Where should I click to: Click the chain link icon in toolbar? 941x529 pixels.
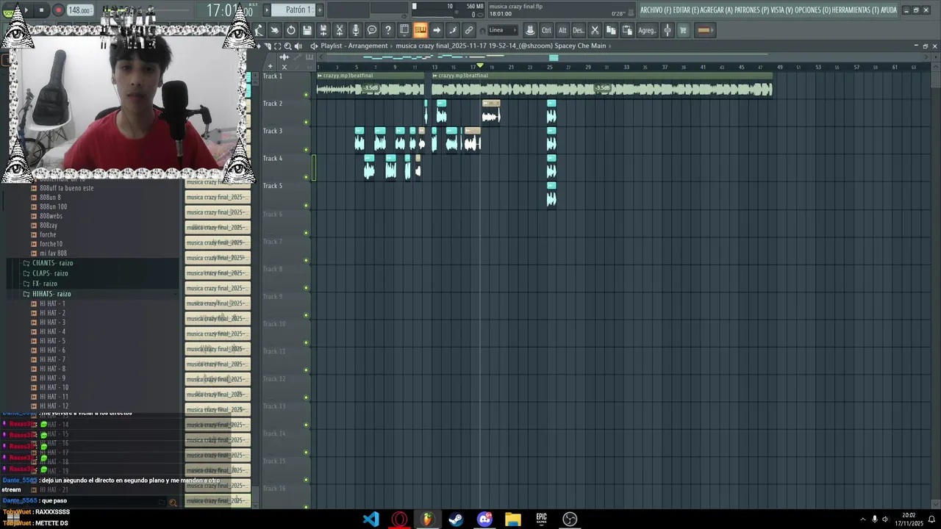point(469,30)
